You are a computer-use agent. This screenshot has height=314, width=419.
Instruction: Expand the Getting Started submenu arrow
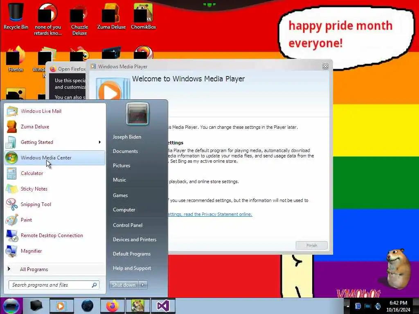pos(100,142)
